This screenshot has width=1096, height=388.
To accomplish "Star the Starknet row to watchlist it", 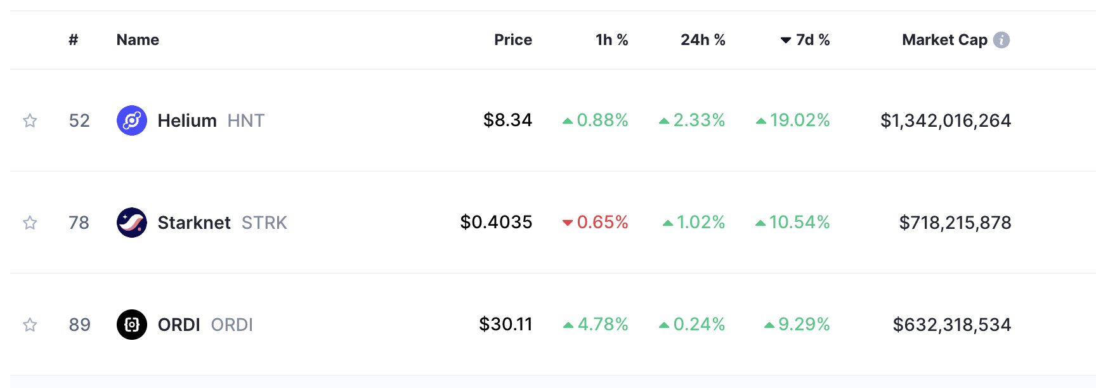I will point(30,223).
